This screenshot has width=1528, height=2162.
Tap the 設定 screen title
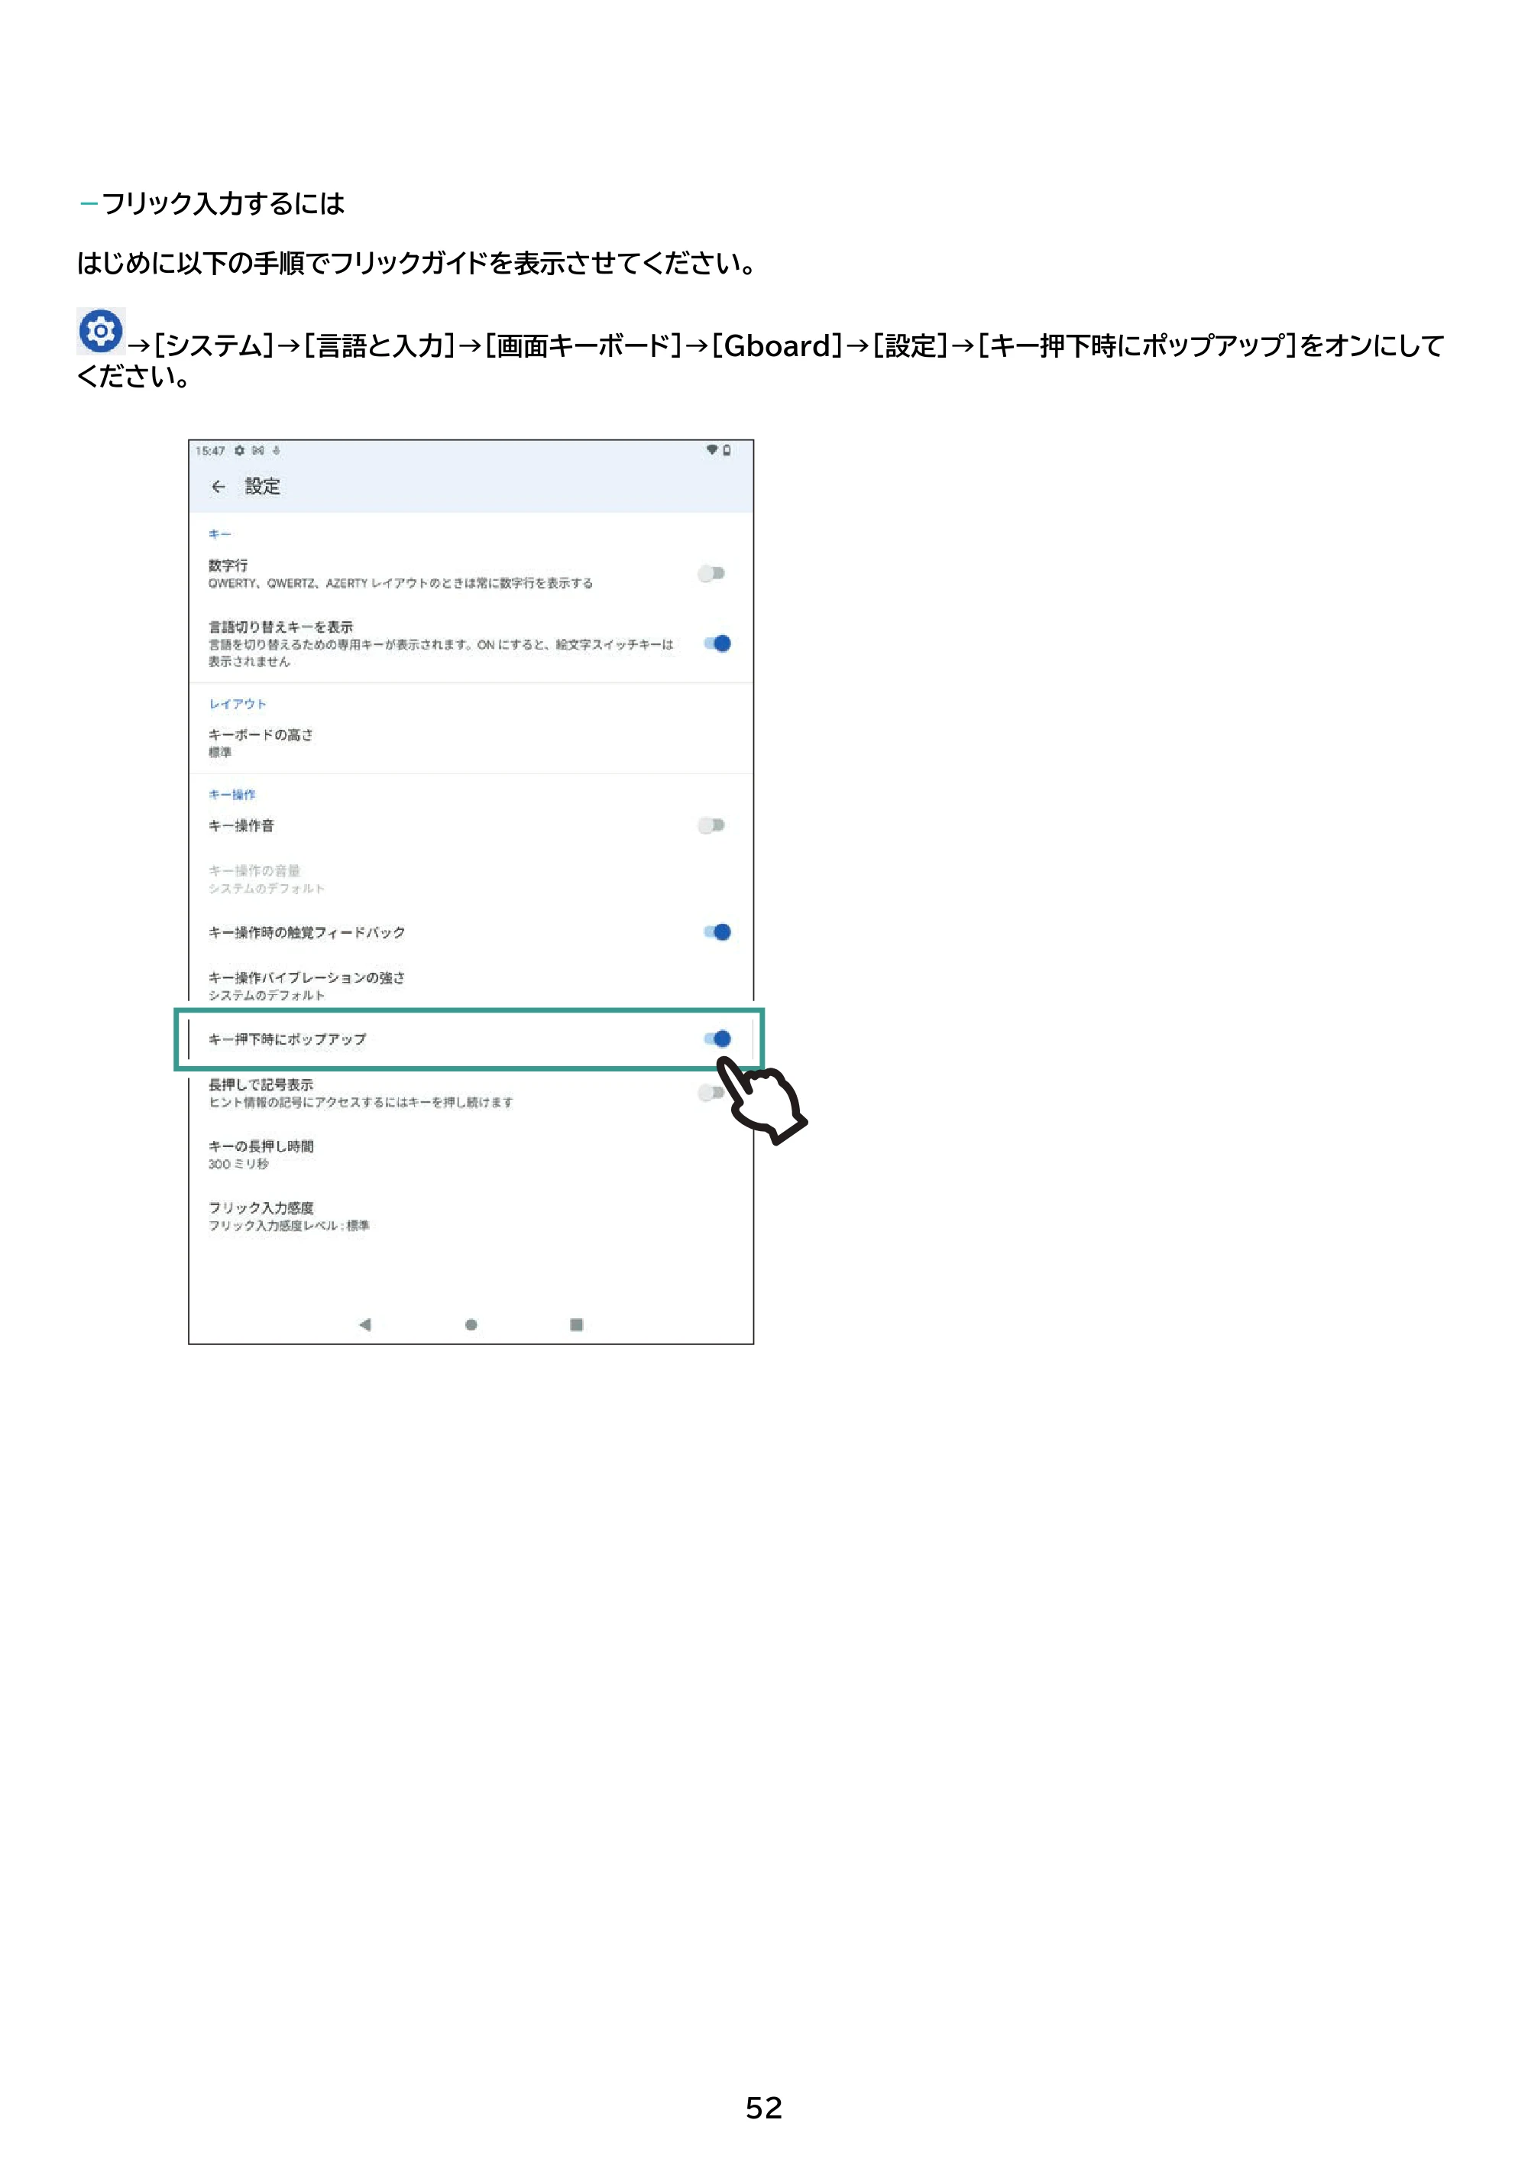263,487
